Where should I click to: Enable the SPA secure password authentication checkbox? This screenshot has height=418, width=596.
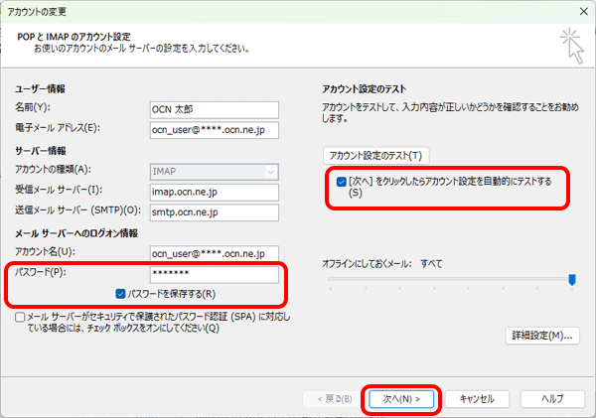[22, 316]
